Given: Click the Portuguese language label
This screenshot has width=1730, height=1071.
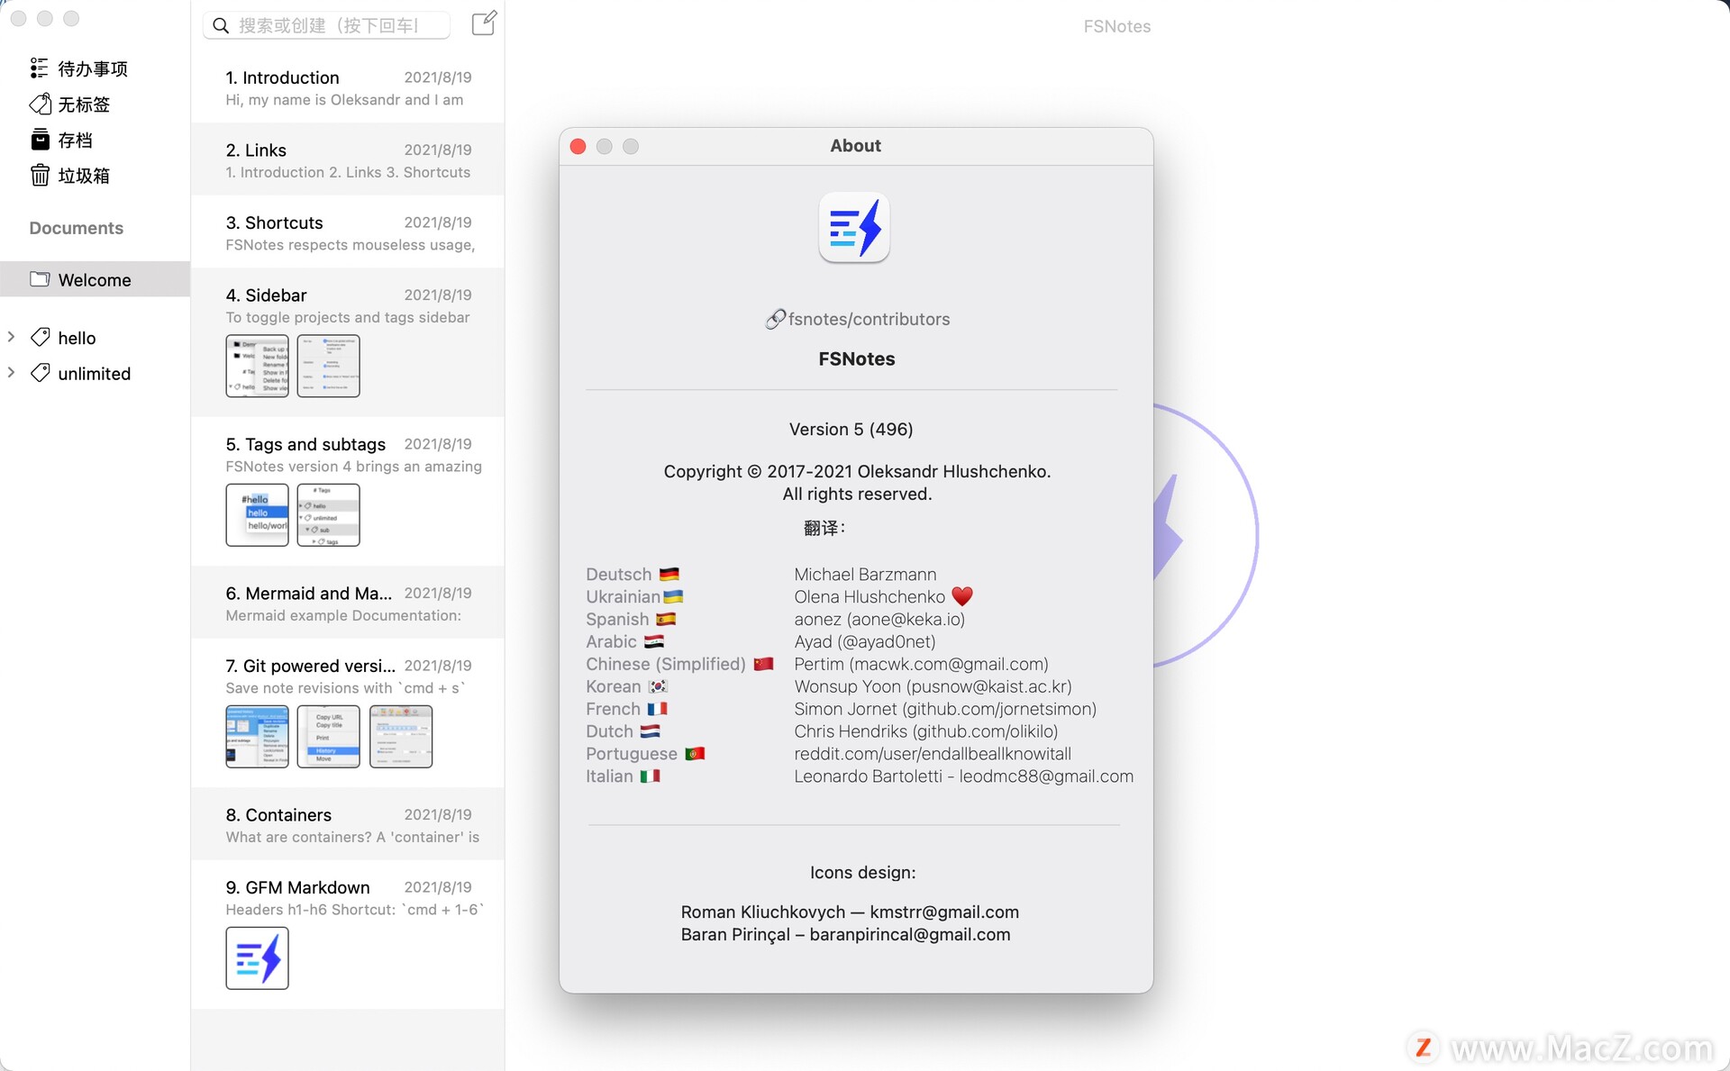Looking at the screenshot, I should pyautogui.click(x=632, y=754).
